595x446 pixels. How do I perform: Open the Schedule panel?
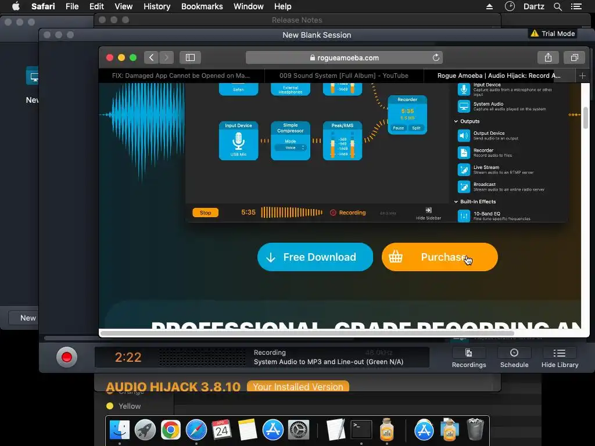click(x=514, y=358)
